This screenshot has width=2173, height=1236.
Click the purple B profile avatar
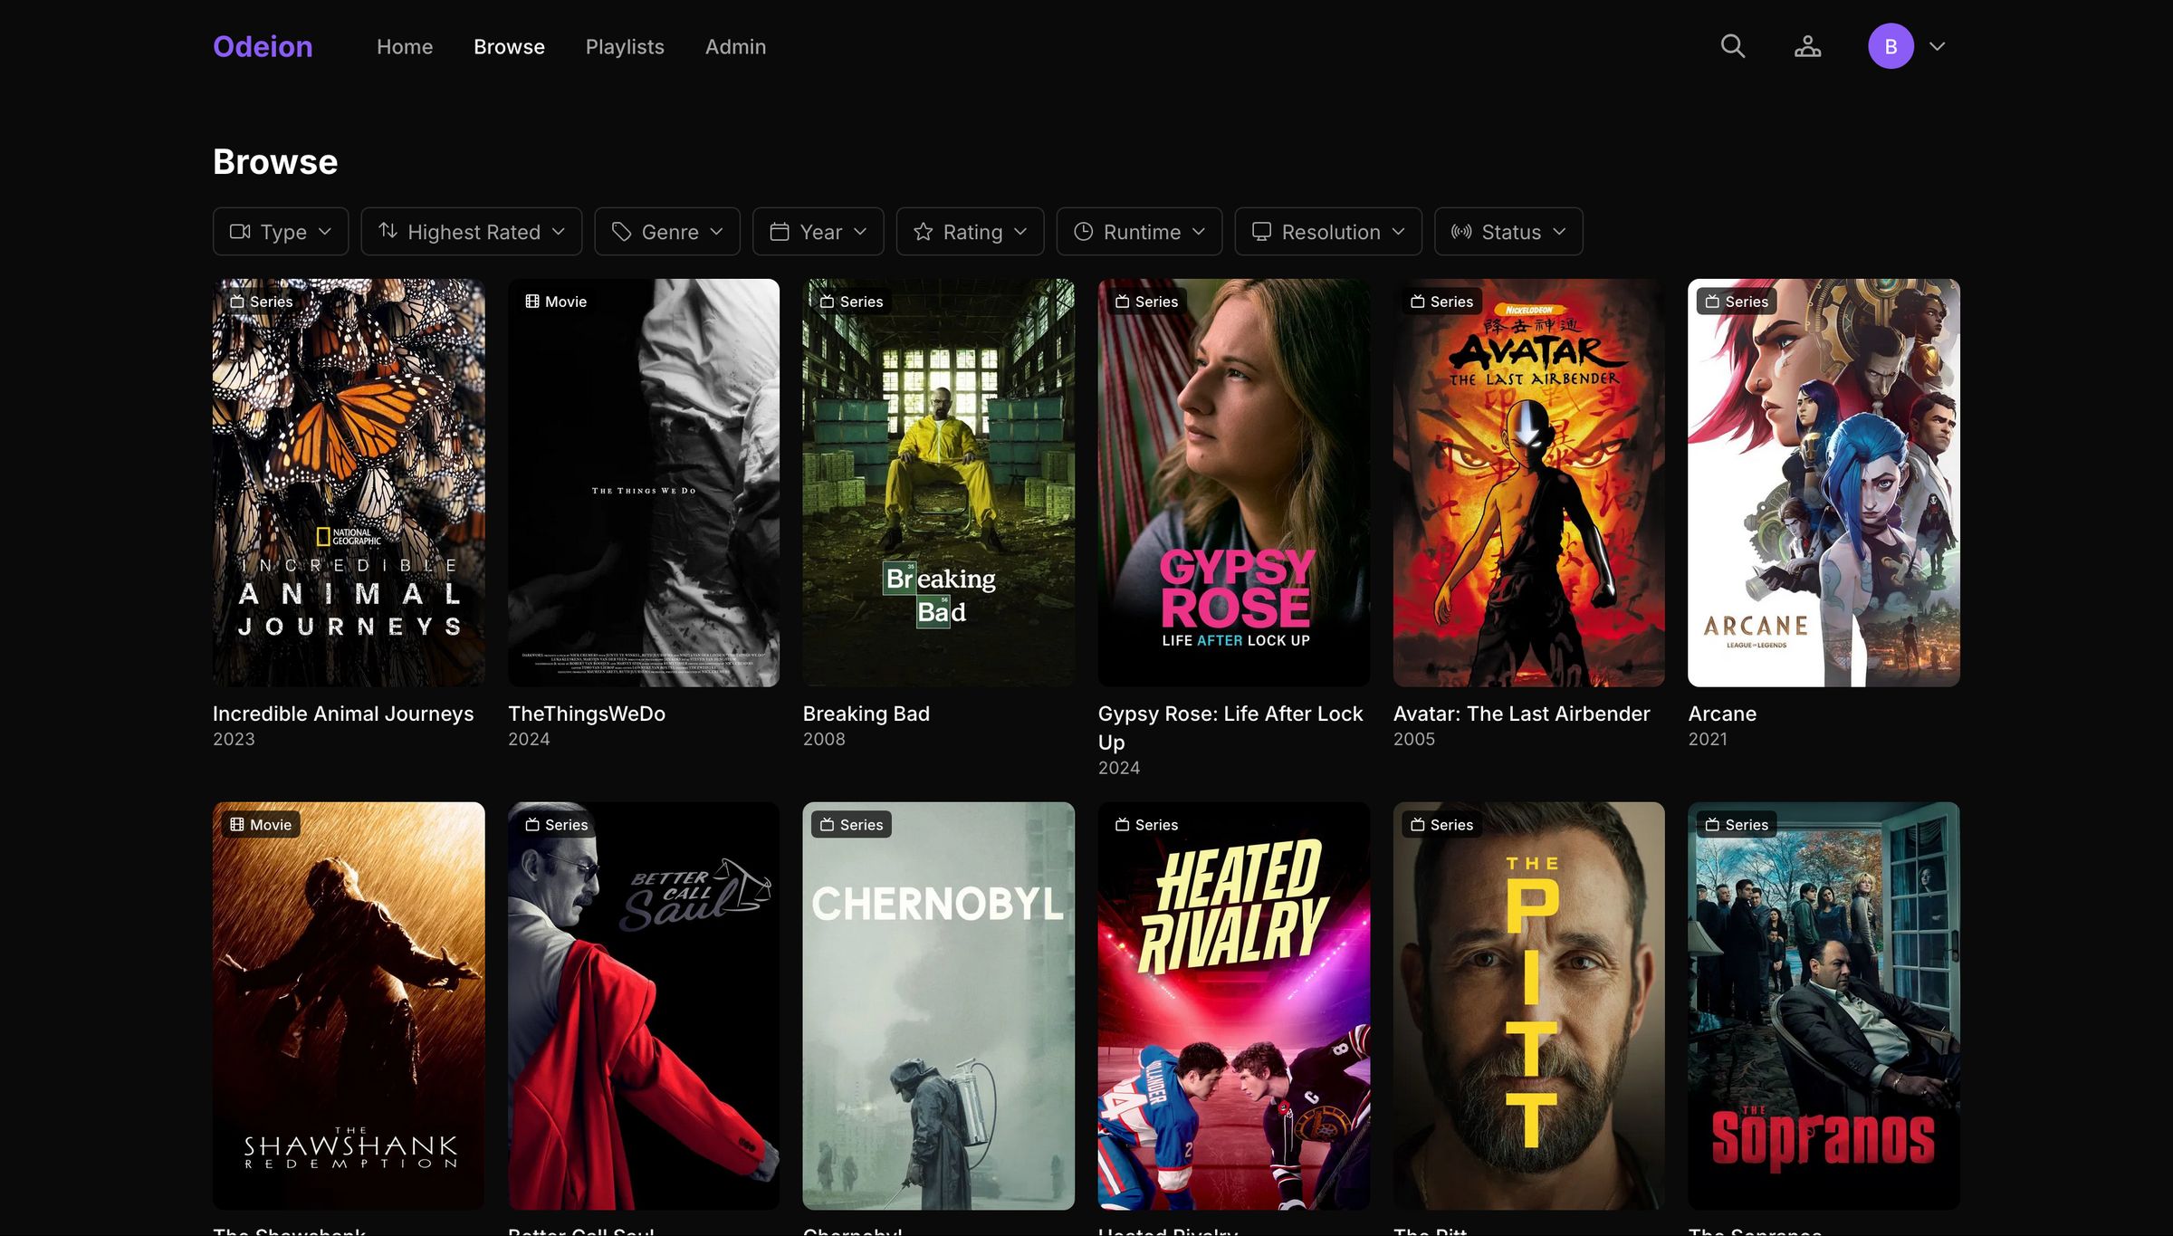tap(1891, 46)
